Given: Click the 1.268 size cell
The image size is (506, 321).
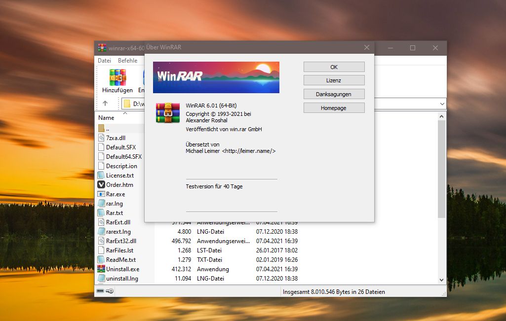Looking at the screenshot, I should pos(184,250).
